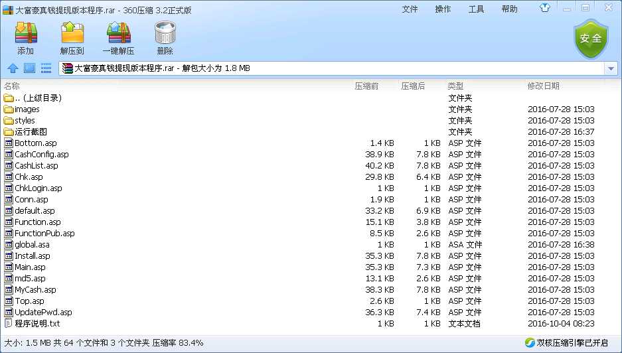Screen dimensions: 622x353
Task: Switch to list detail view button
Action: (x=46, y=68)
